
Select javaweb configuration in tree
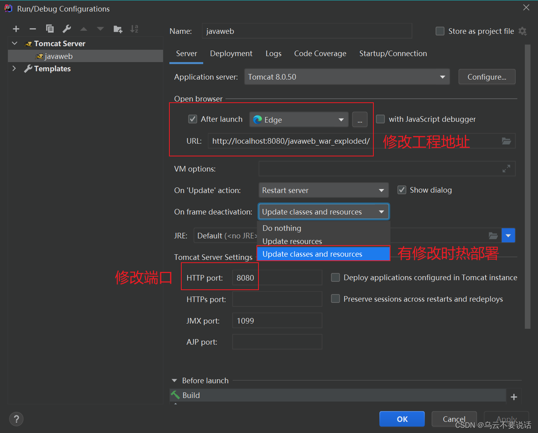point(85,56)
